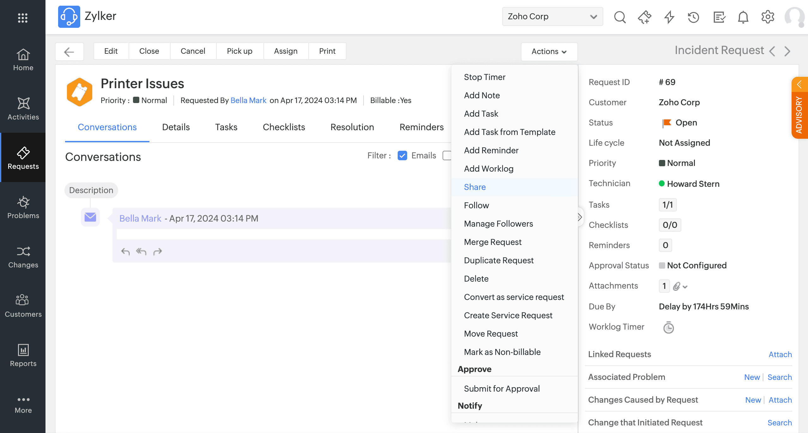Click the reply all arrow icon
Screen dimensions: 808x433
click(141, 252)
